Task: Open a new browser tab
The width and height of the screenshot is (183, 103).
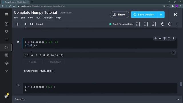Action: [32, 2]
